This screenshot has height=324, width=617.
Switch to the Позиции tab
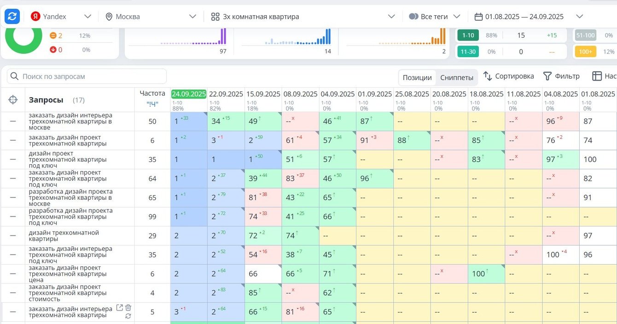pyautogui.click(x=417, y=77)
